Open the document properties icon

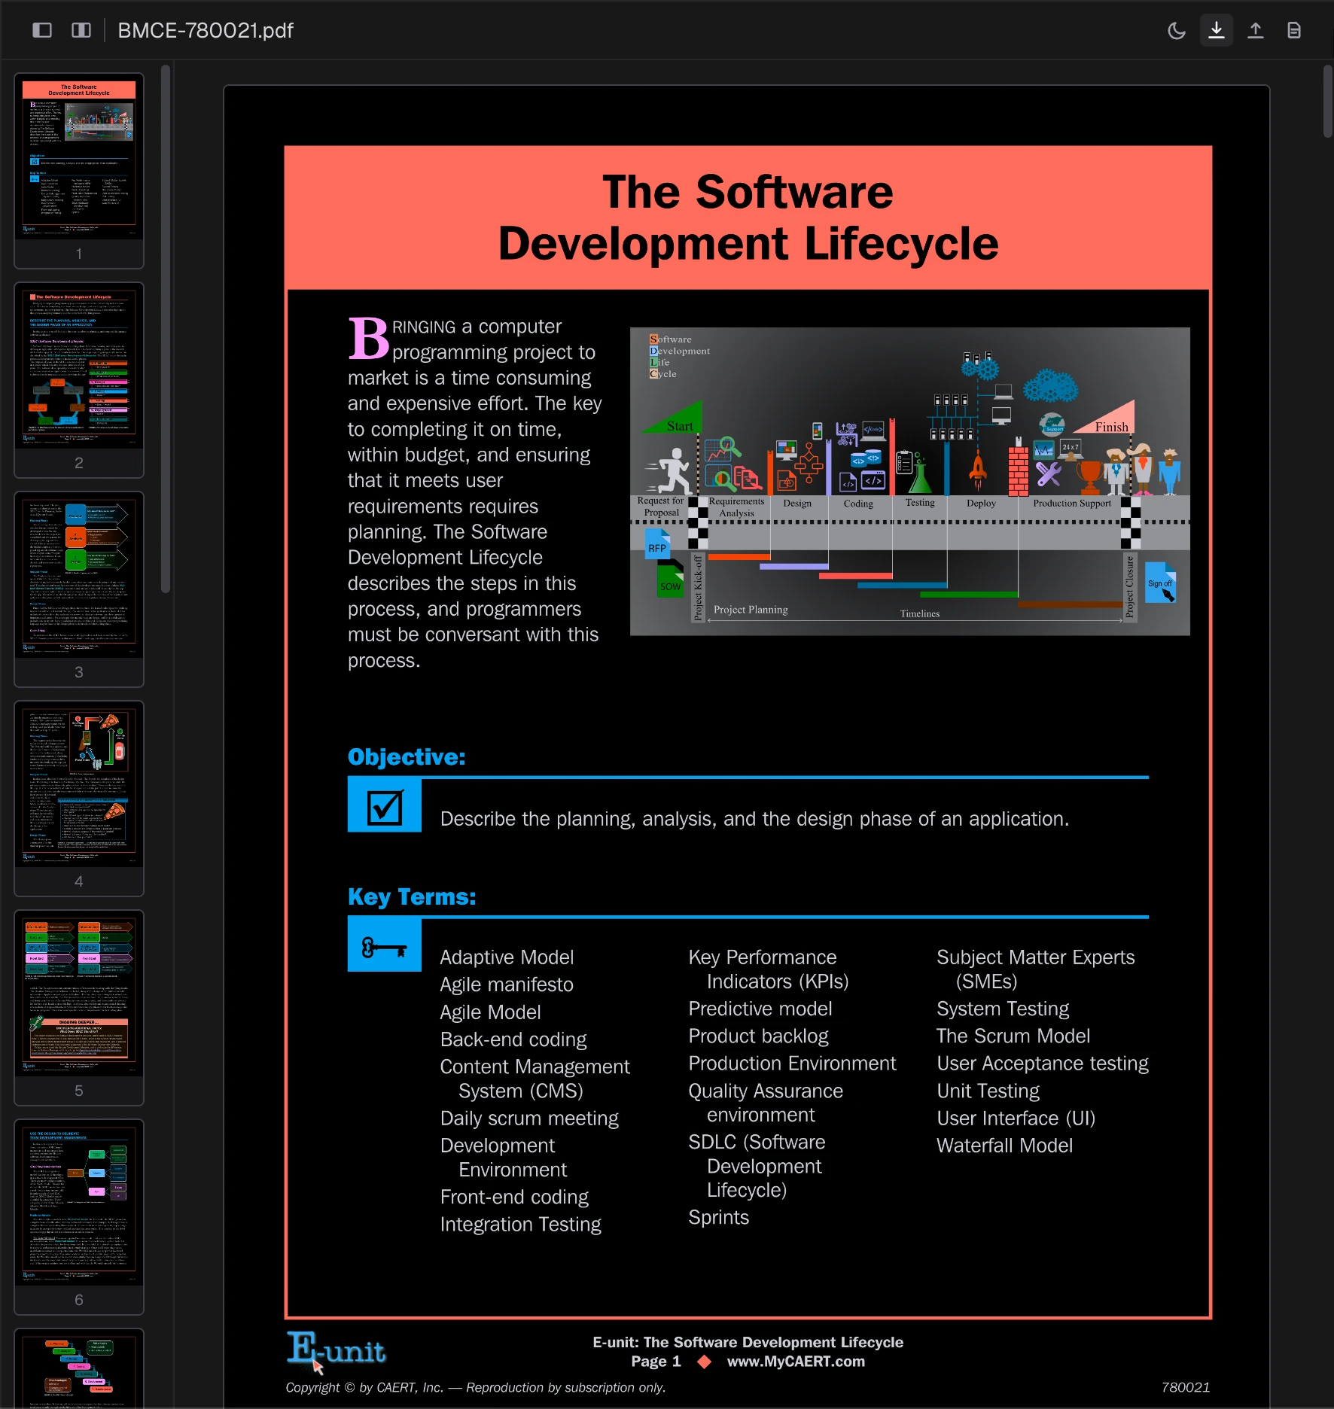1294,30
